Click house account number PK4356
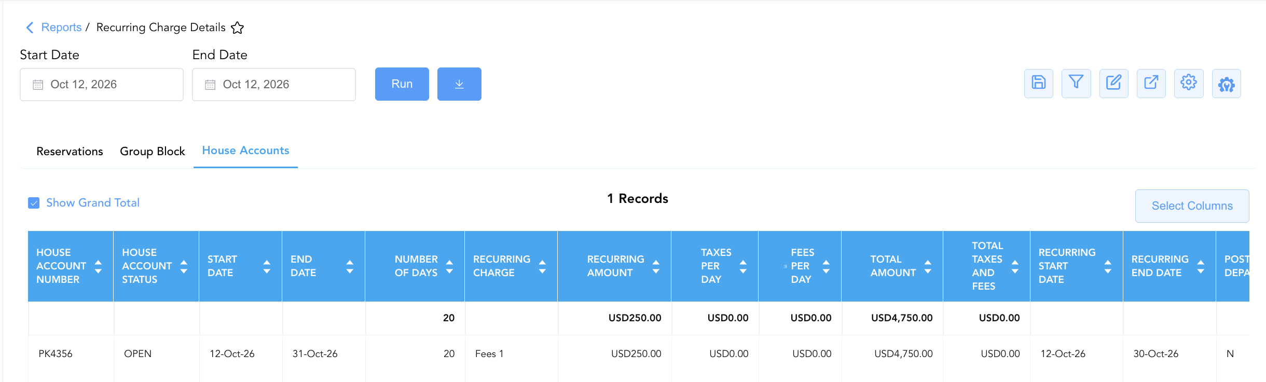Viewport: 1266px width, 382px height. point(56,354)
